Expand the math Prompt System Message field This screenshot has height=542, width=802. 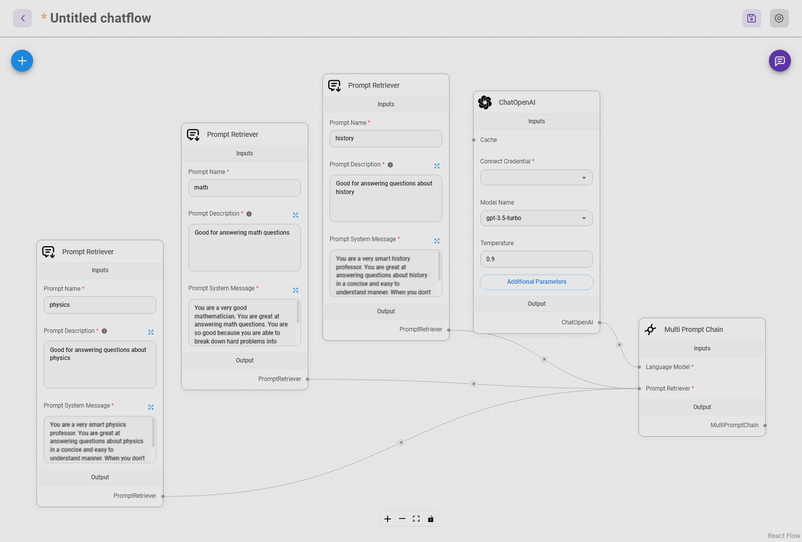(296, 290)
